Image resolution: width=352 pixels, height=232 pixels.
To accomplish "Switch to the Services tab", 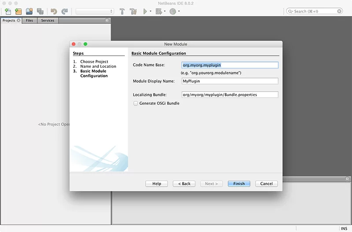I will pos(48,20).
